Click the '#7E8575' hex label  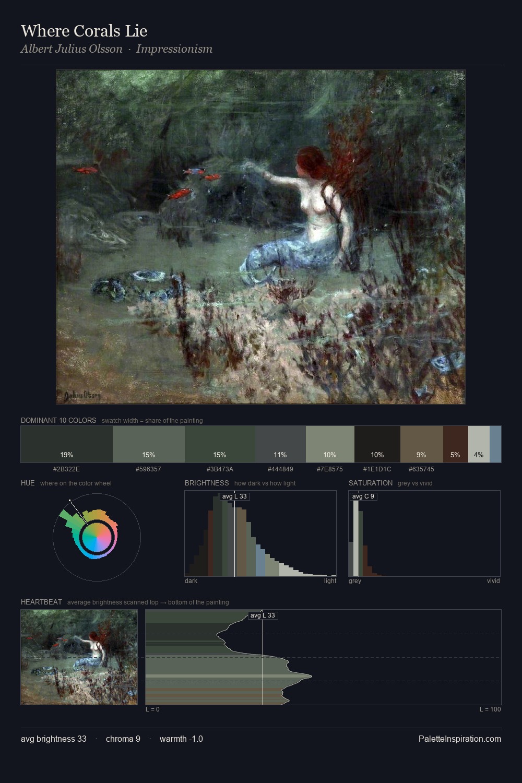tap(330, 469)
